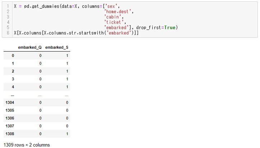The height and width of the screenshot is (148, 260).
Task: Click line number 6 in code gutter
Action: (x=8, y=33)
